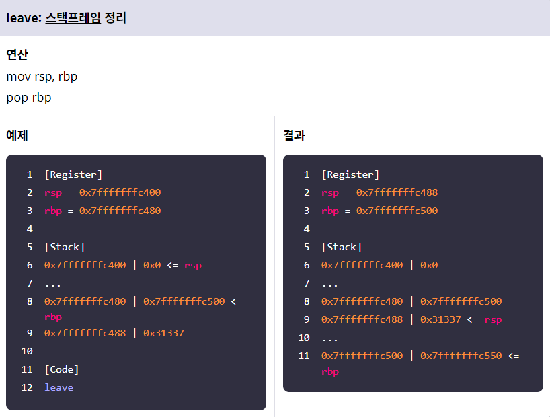
Task: Select the 'mov rsp, rbp' line
Action: coord(42,77)
